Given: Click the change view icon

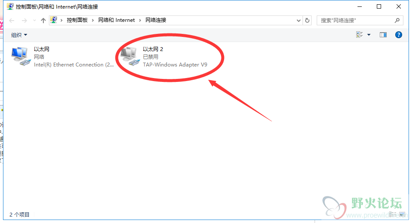Looking at the screenshot, I should [360, 35].
